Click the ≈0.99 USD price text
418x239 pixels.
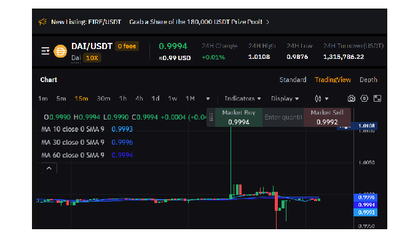[x=175, y=58]
